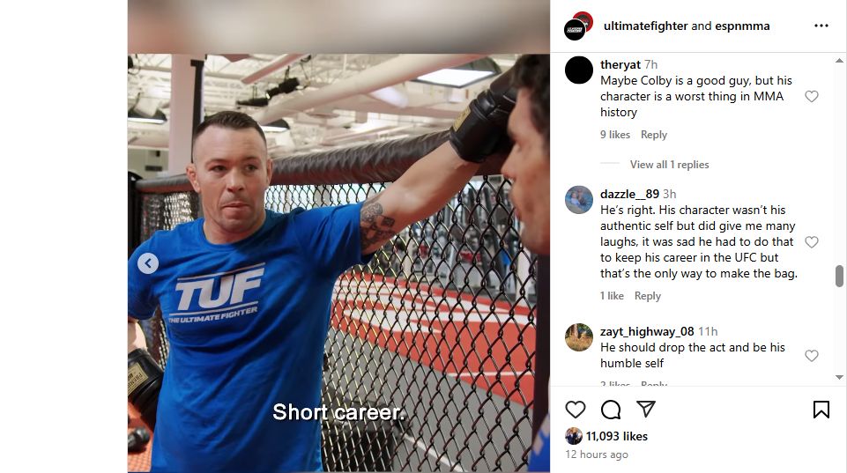
Task: Share post via paper plane icon
Action: [646, 409]
